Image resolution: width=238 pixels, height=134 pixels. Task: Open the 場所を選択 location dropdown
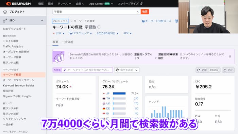click(127, 70)
